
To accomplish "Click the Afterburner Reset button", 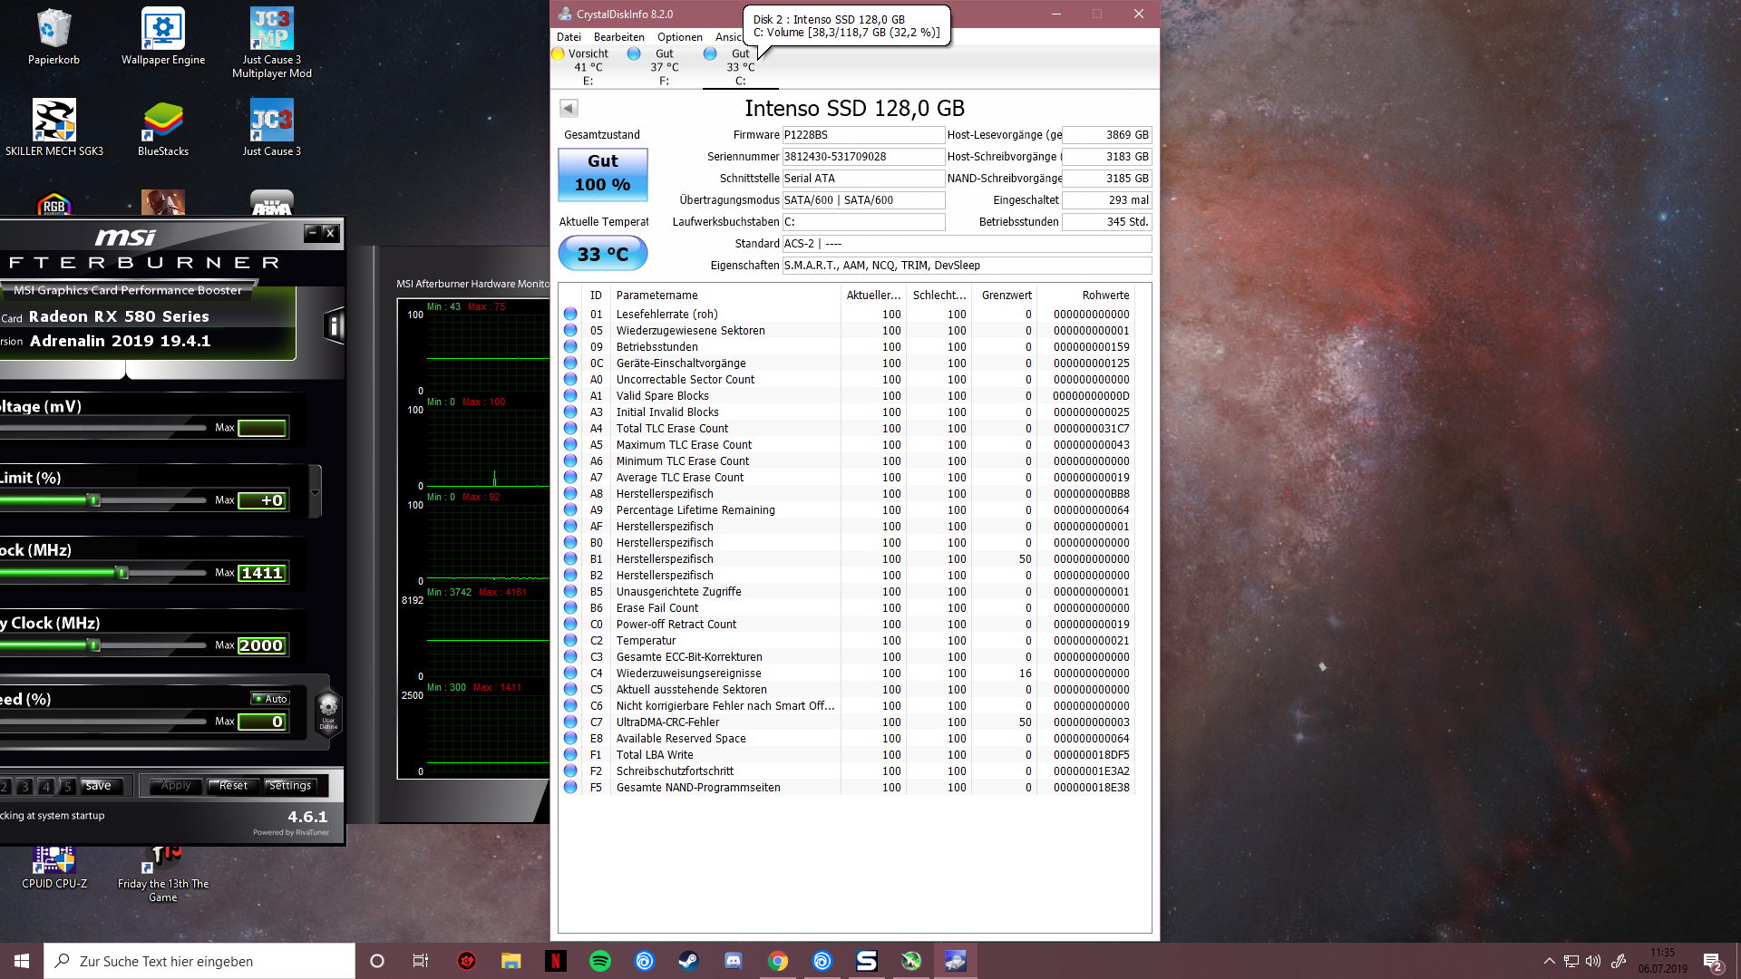I will (233, 786).
